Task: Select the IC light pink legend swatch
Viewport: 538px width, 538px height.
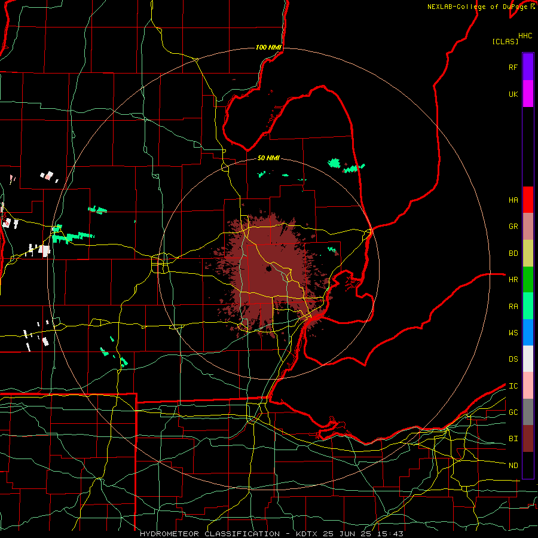Action: pyautogui.click(x=528, y=386)
